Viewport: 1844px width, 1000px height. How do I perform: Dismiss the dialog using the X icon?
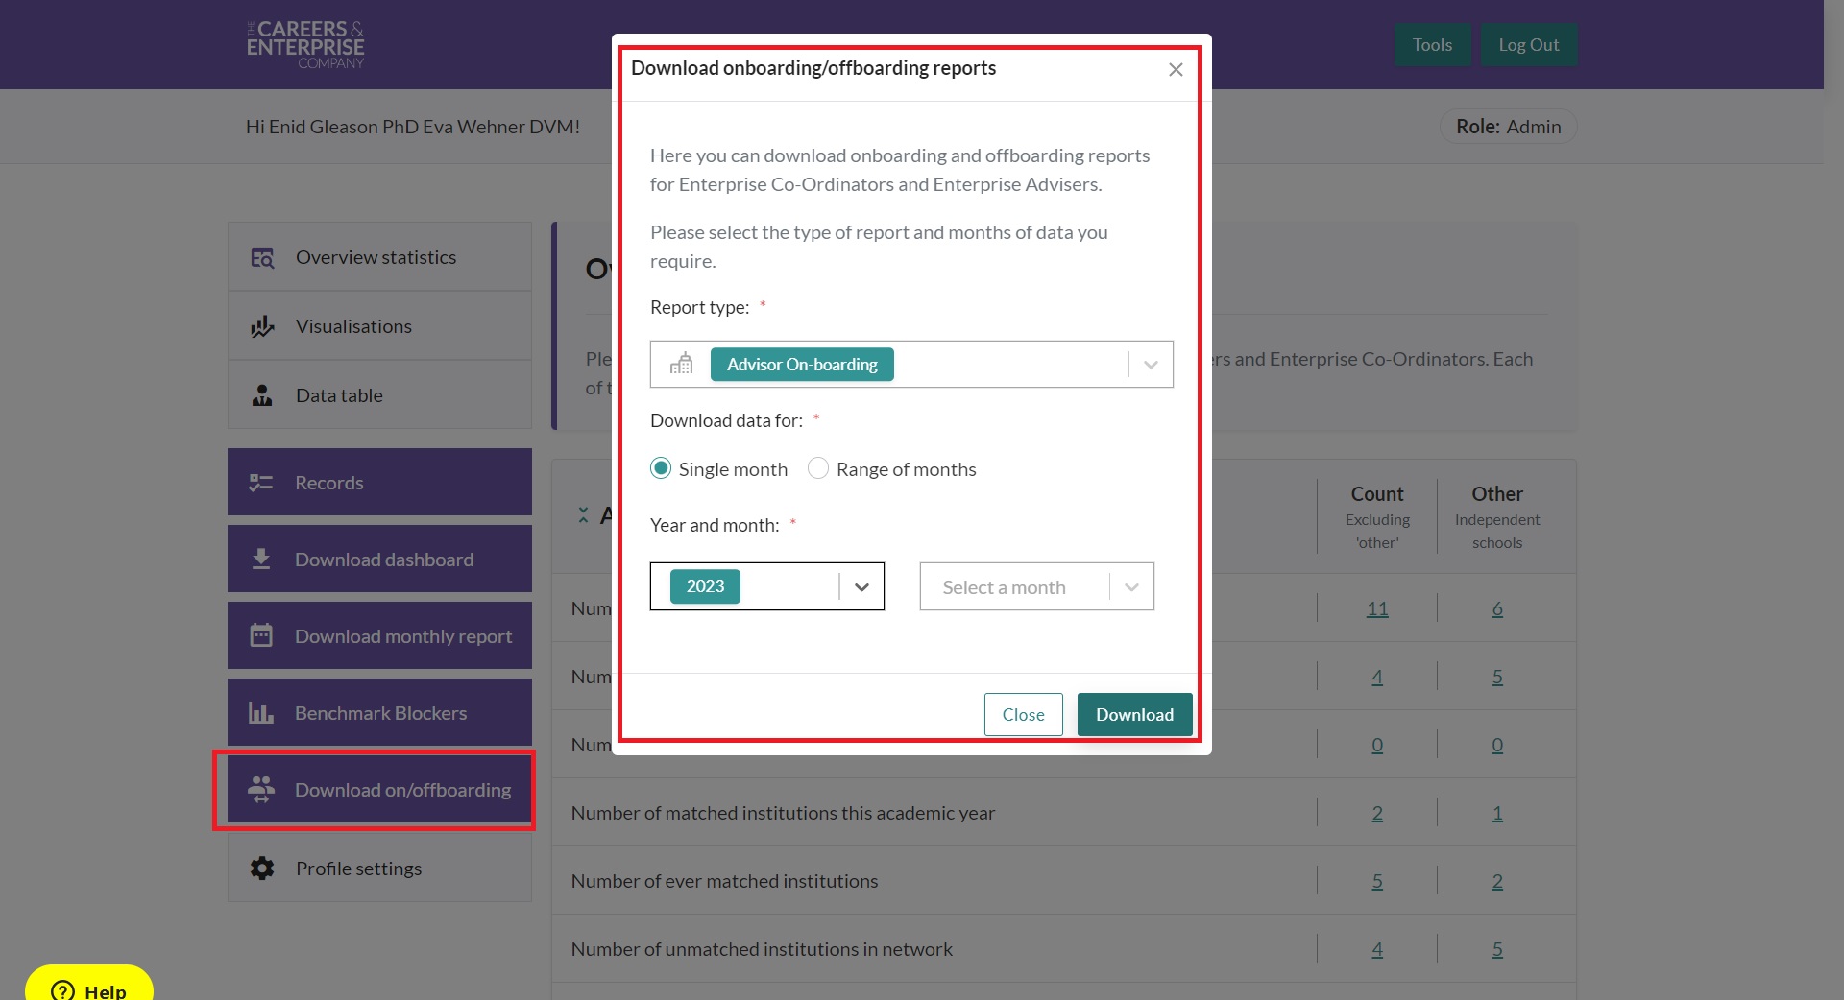coord(1176,70)
